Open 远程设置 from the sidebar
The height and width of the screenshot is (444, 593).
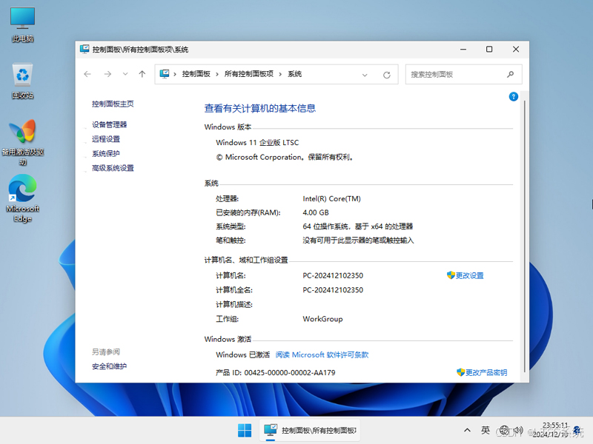[106, 139]
